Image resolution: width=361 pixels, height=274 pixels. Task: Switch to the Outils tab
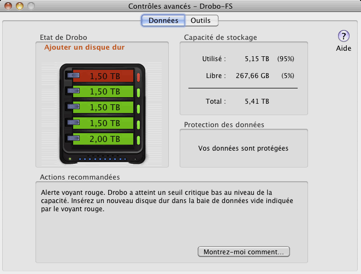202,21
